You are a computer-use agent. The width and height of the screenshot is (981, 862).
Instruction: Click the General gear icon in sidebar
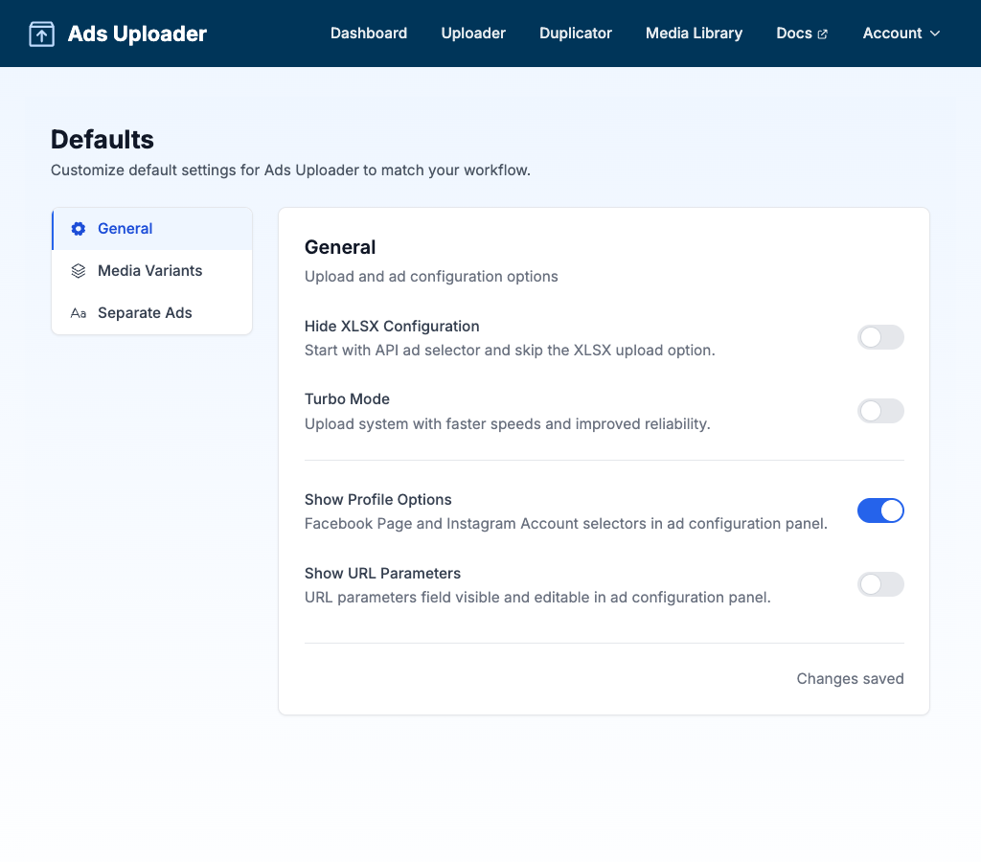79,229
